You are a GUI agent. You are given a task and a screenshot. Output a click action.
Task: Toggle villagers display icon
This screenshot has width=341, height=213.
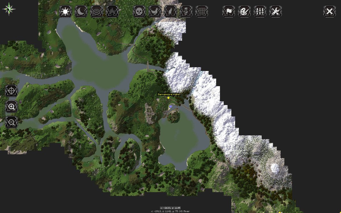[186, 12]
